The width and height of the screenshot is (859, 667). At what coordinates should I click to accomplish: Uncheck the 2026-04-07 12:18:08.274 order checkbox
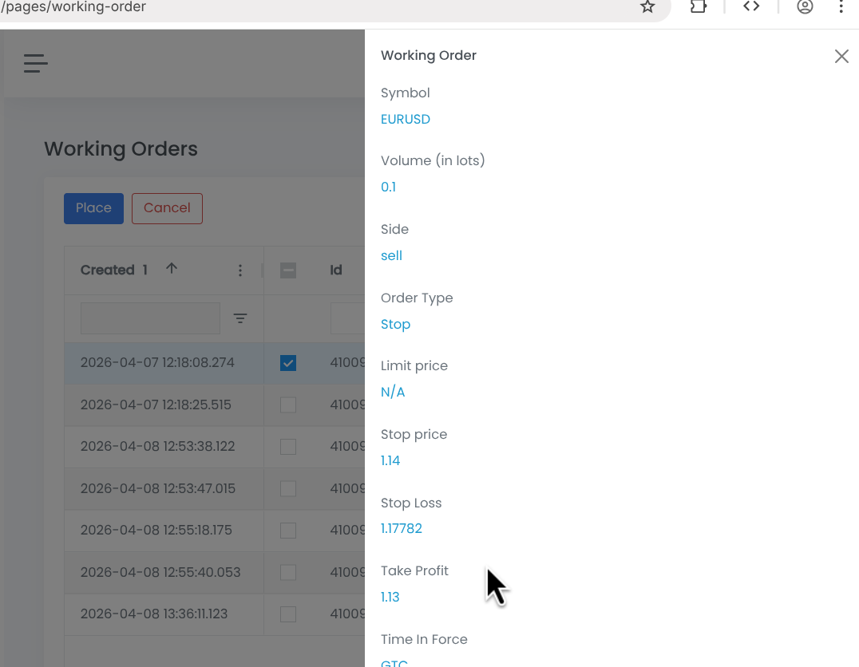click(x=288, y=363)
